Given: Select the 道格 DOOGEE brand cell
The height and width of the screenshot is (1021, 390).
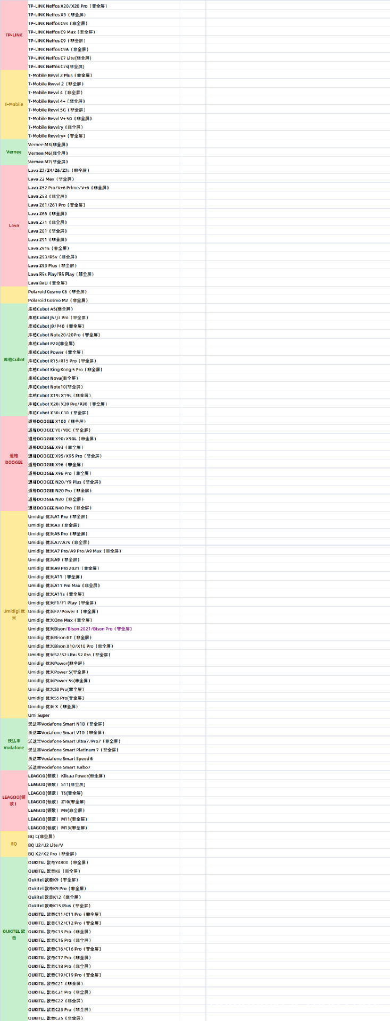Looking at the screenshot, I should [x=14, y=464].
